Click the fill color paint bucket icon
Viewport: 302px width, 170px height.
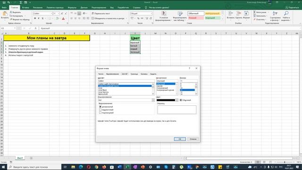point(57,18)
